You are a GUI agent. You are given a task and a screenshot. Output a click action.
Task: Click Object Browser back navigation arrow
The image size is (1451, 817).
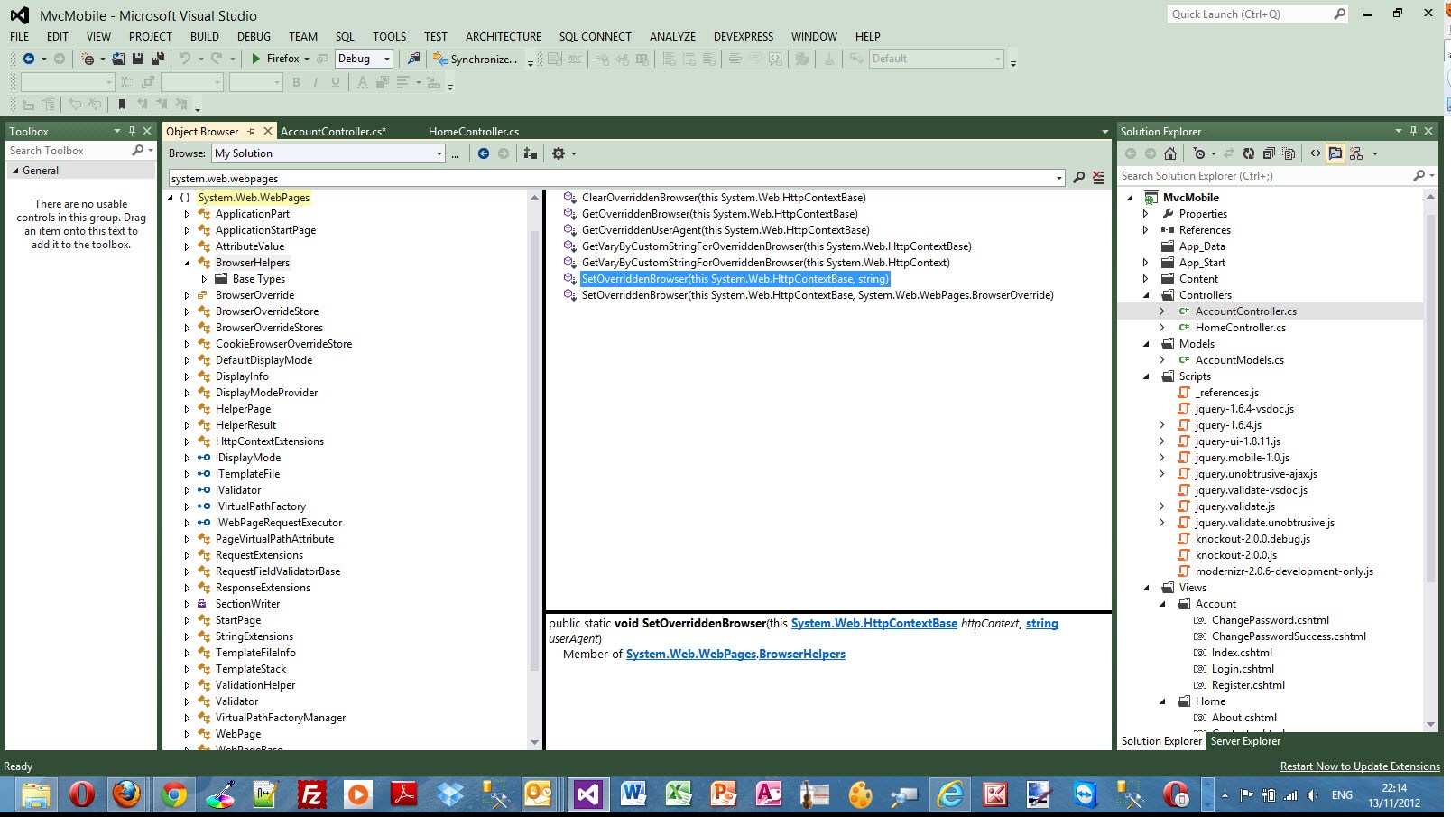[484, 153]
